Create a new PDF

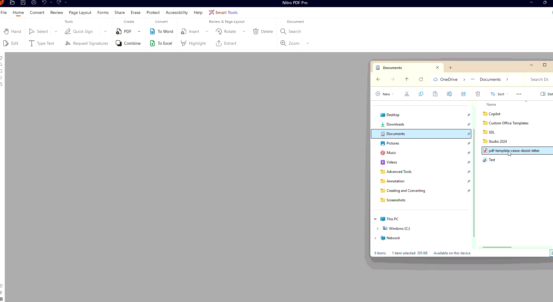pyautogui.click(x=124, y=31)
